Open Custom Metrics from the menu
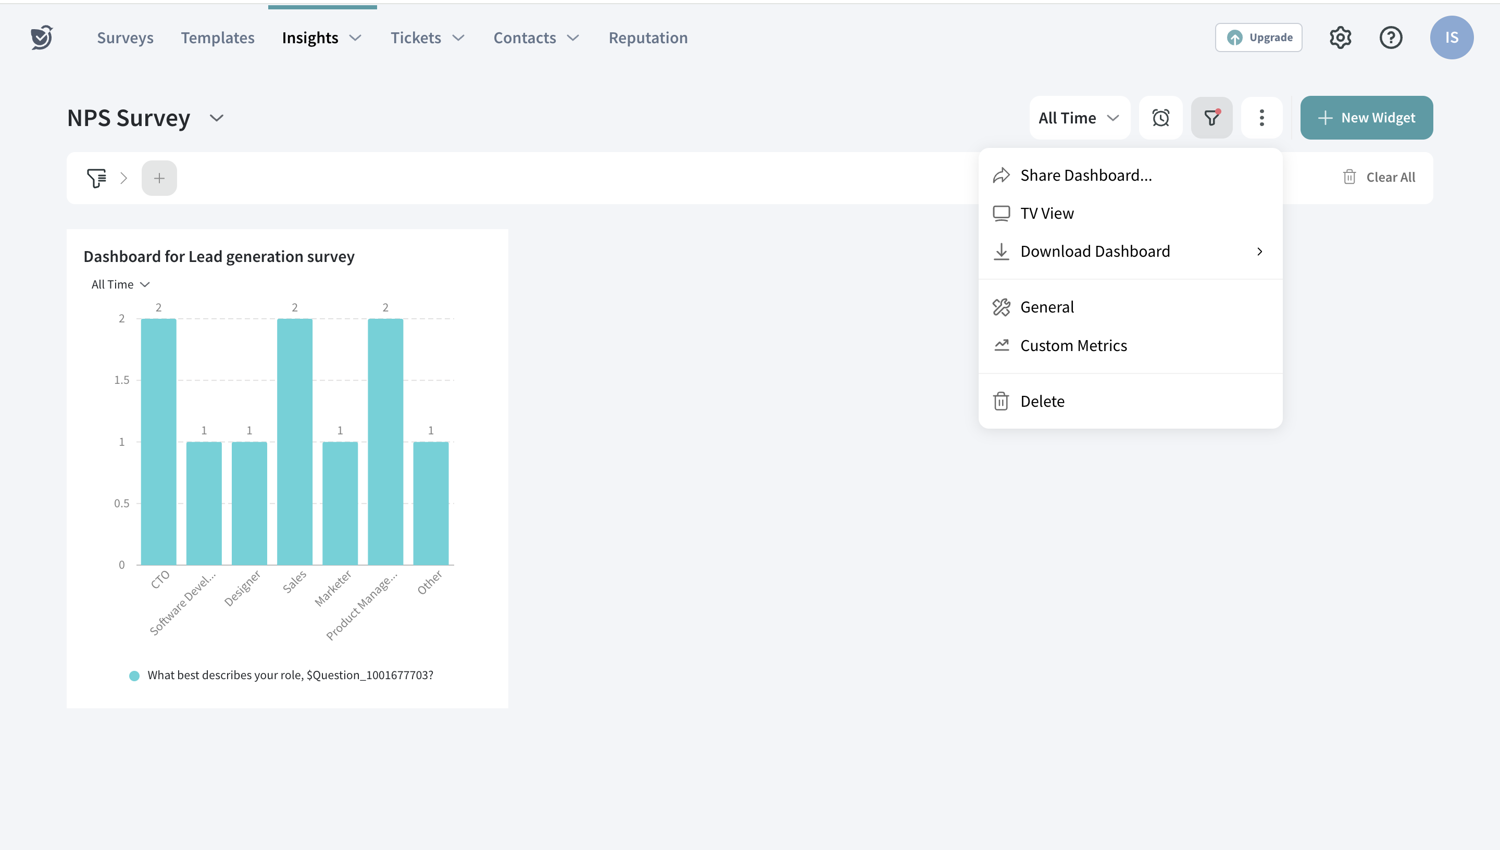Image resolution: width=1500 pixels, height=850 pixels. [1073, 346]
